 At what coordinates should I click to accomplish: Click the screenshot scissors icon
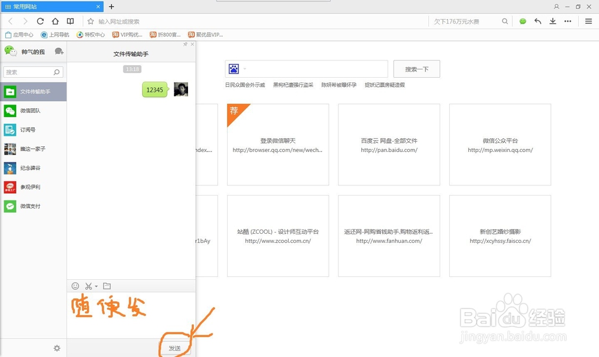pyautogui.click(x=89, y=286)
